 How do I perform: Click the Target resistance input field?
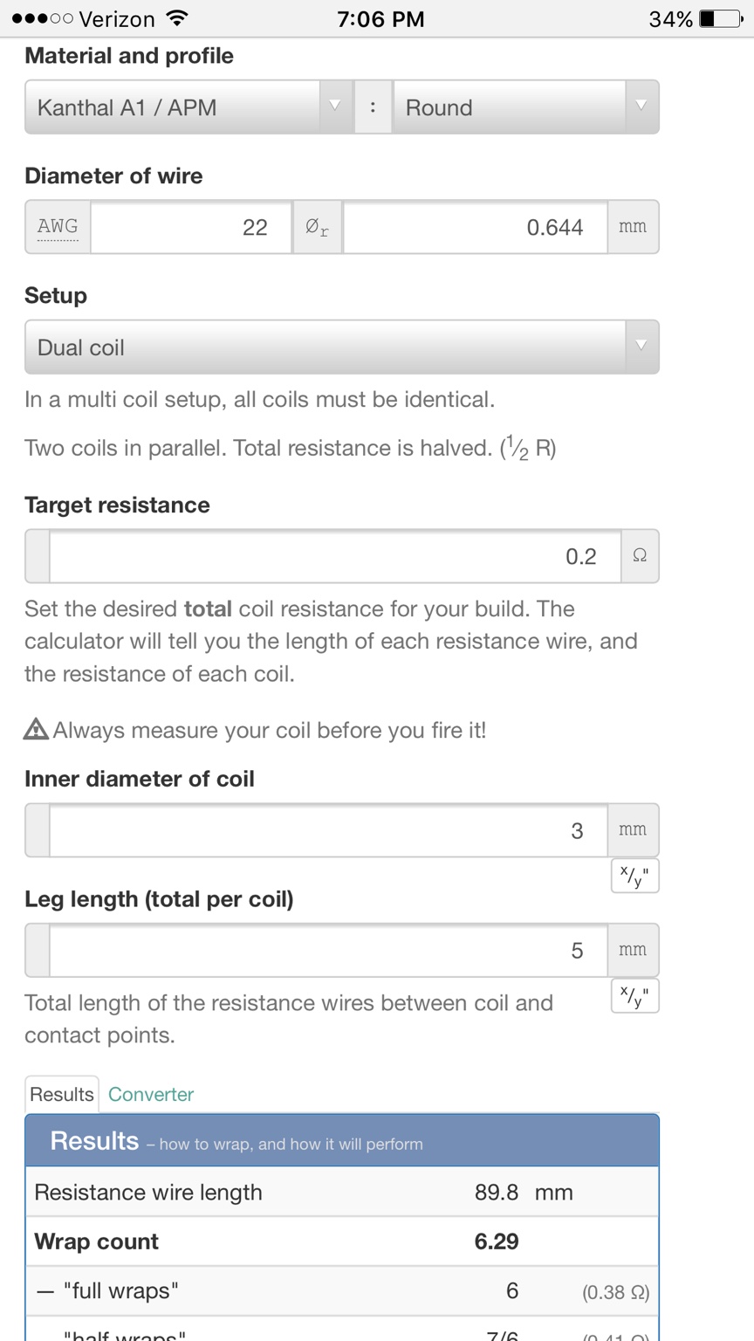[x=335, y=556]
